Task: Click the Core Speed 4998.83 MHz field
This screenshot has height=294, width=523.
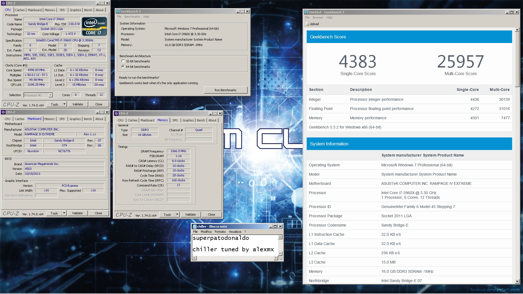Action: (x=36, y=70)
